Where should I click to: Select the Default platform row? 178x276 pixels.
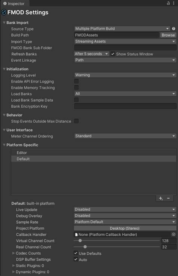pyautogui.click(x=94, y=159)
